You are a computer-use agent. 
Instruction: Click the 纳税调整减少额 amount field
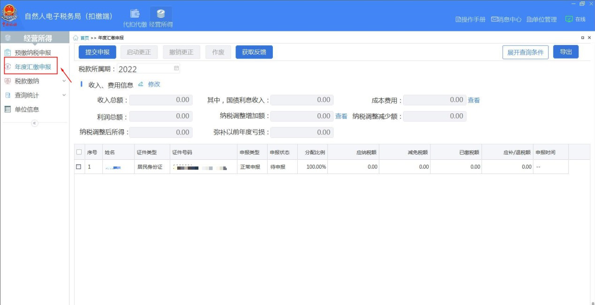(435, 116)
